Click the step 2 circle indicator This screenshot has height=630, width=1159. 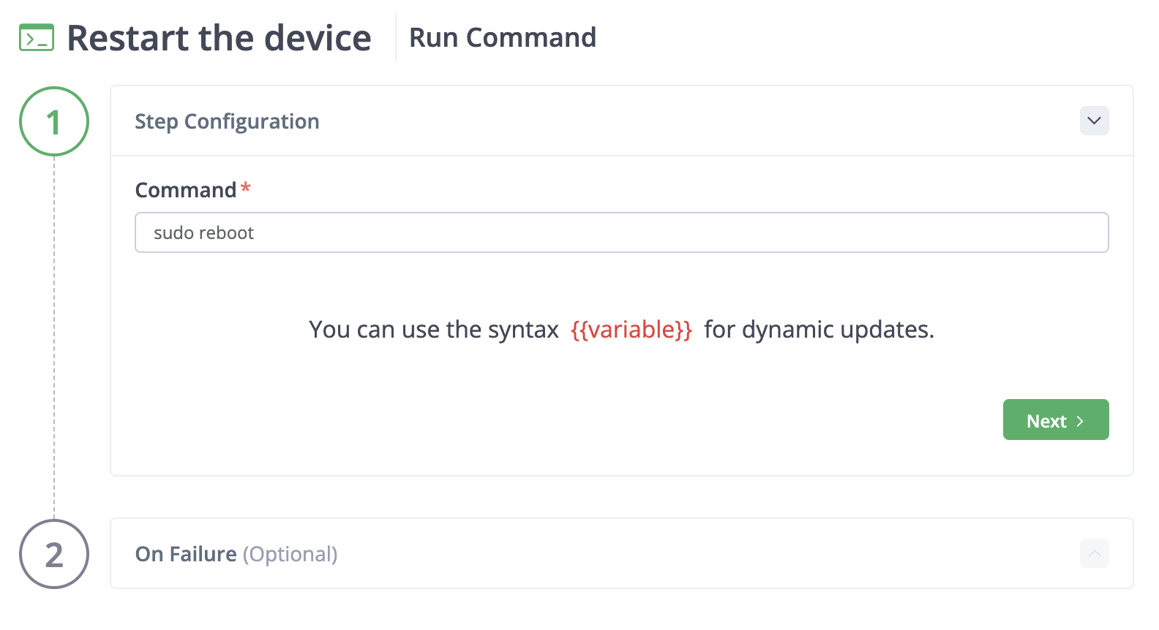click(54, 554)
